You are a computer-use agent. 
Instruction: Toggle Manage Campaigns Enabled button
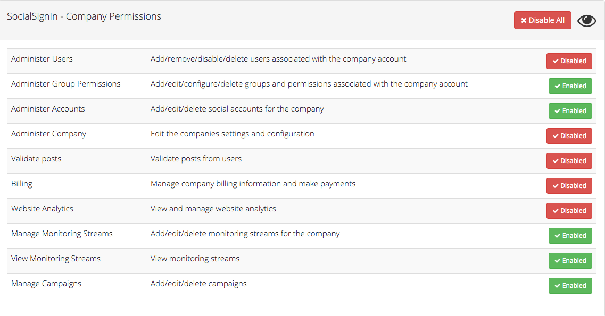(570, 286)
